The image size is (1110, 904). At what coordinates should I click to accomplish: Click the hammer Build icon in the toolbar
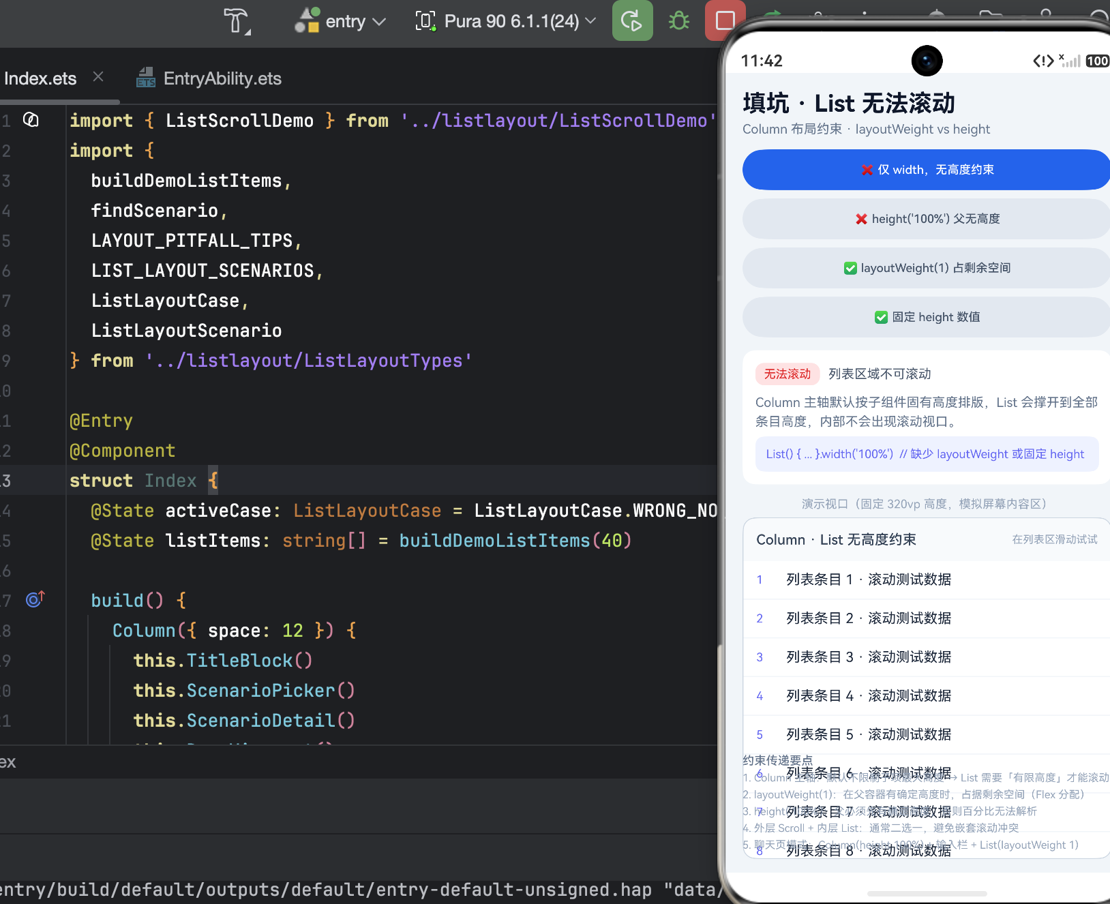click(237, 21)
